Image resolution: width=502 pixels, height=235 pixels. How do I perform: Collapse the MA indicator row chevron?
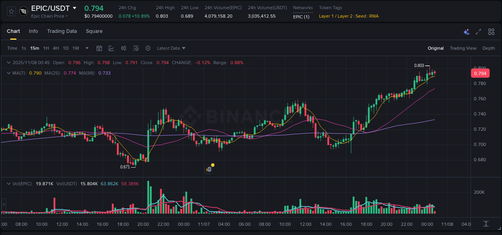coord(8,73)
